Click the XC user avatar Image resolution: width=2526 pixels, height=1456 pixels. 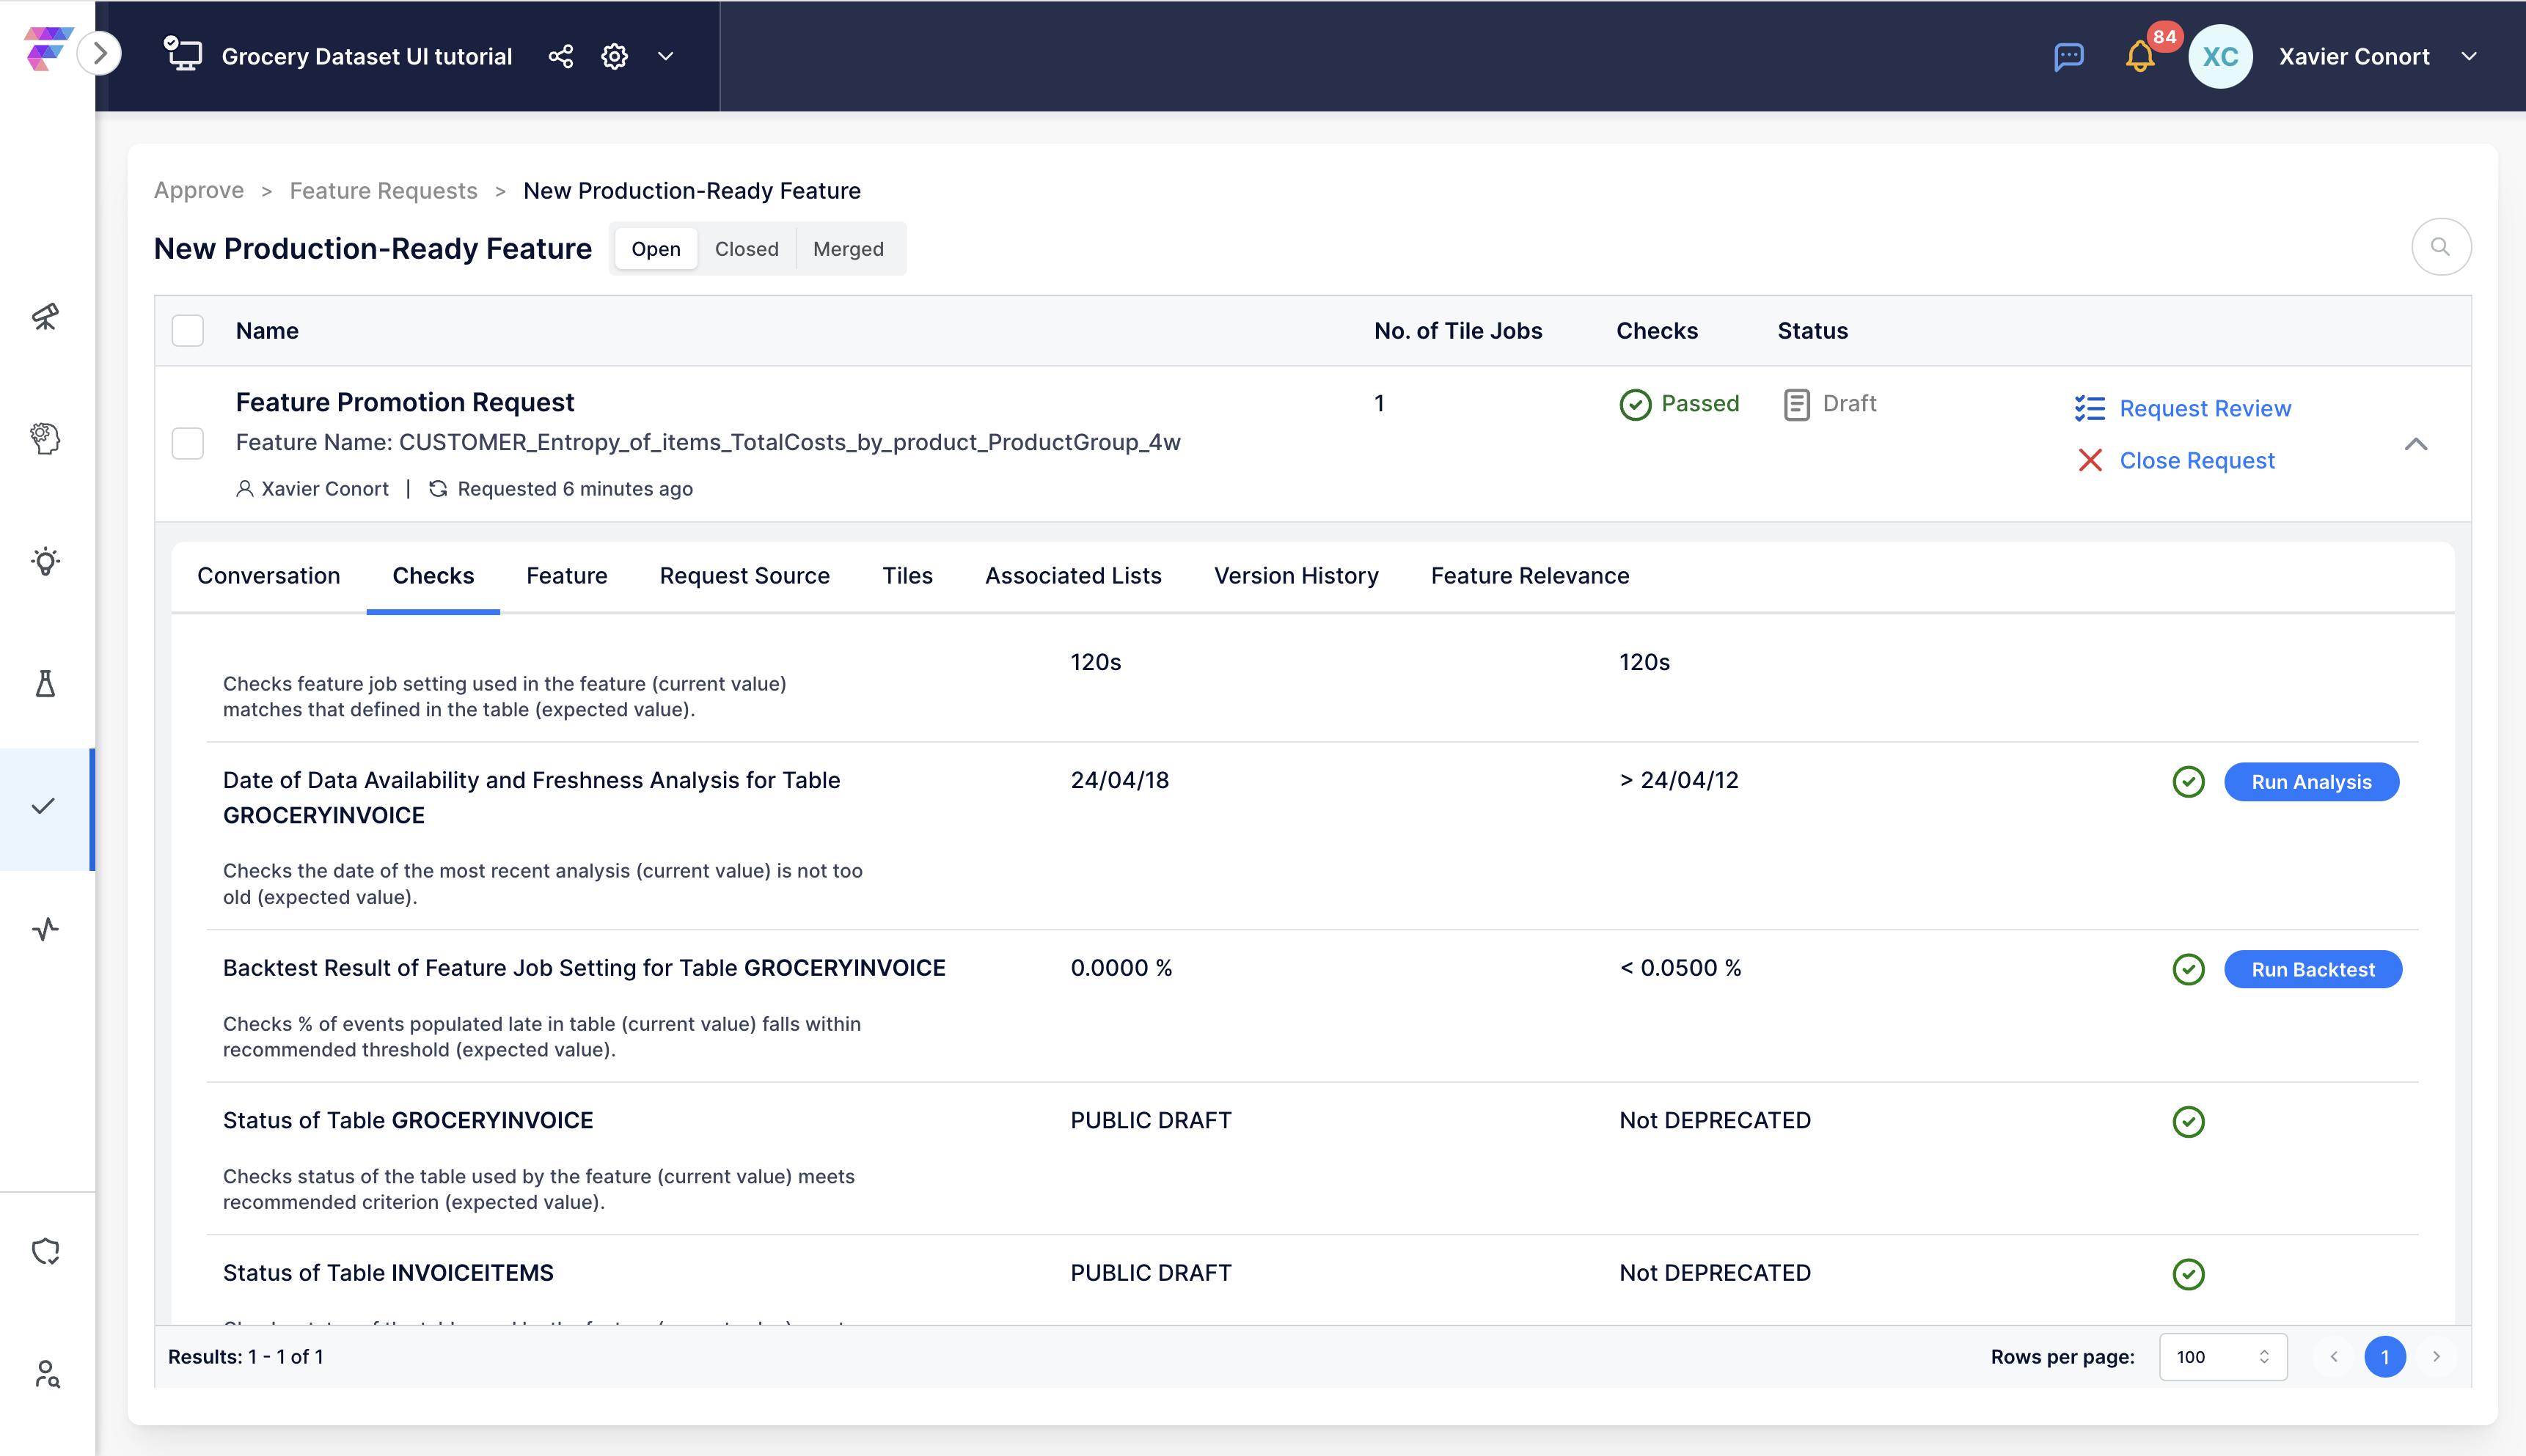[x=2220, y=56]
